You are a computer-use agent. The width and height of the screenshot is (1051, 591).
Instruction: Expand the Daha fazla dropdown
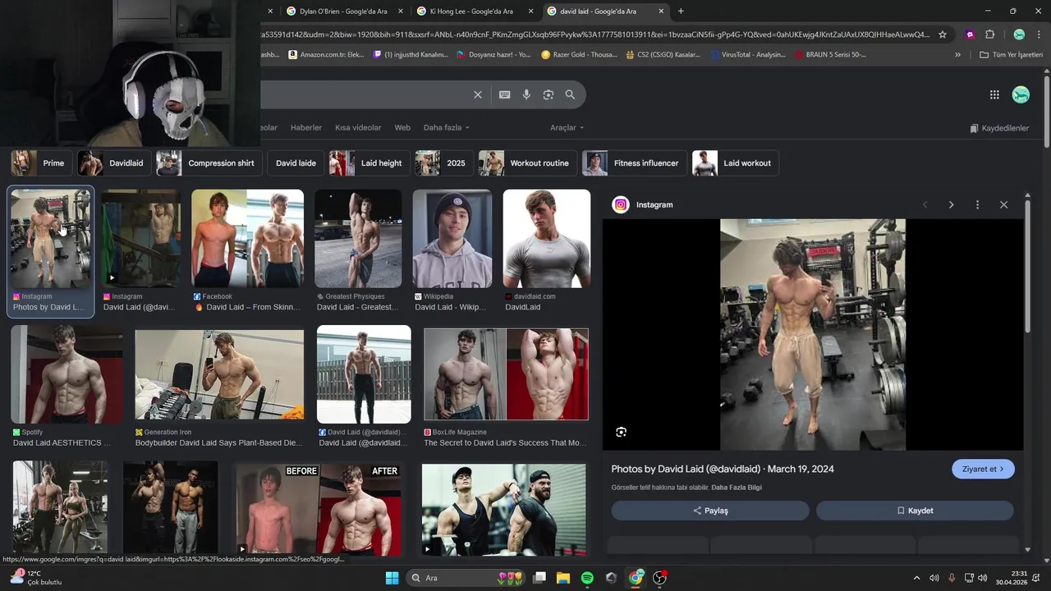click(x=446, y=128)
